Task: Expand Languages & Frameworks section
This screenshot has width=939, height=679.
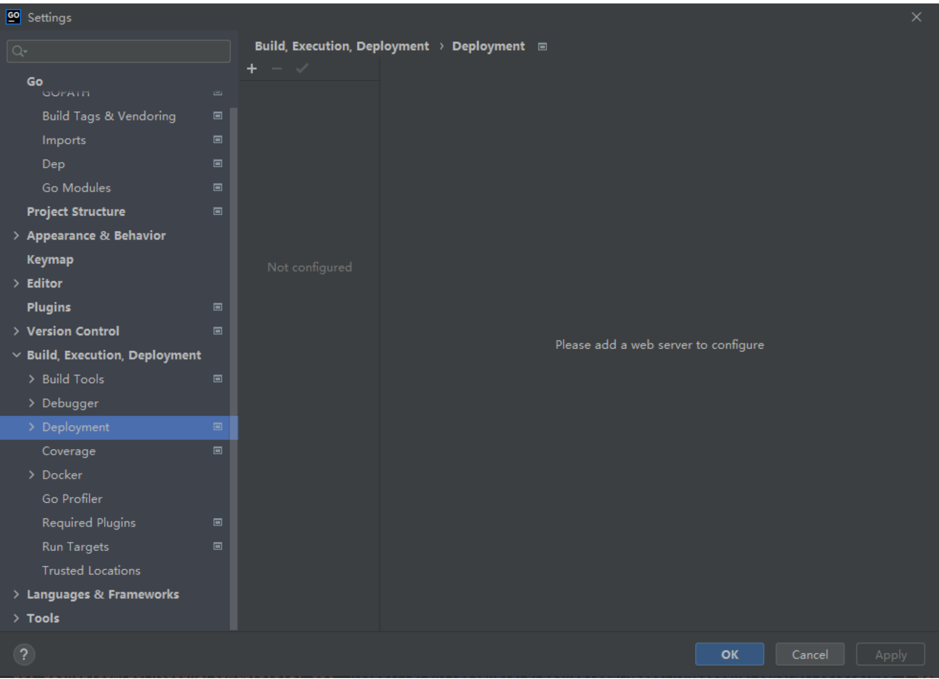Action: click(16, 594)
